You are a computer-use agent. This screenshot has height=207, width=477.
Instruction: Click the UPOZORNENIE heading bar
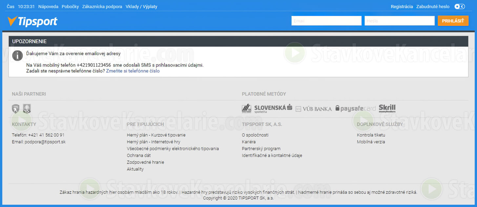[x=238, y=41]
